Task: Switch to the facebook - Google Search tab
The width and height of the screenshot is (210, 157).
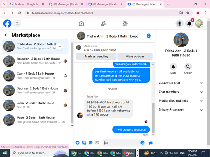Action: pyautogui.click(x=27, y=4)
